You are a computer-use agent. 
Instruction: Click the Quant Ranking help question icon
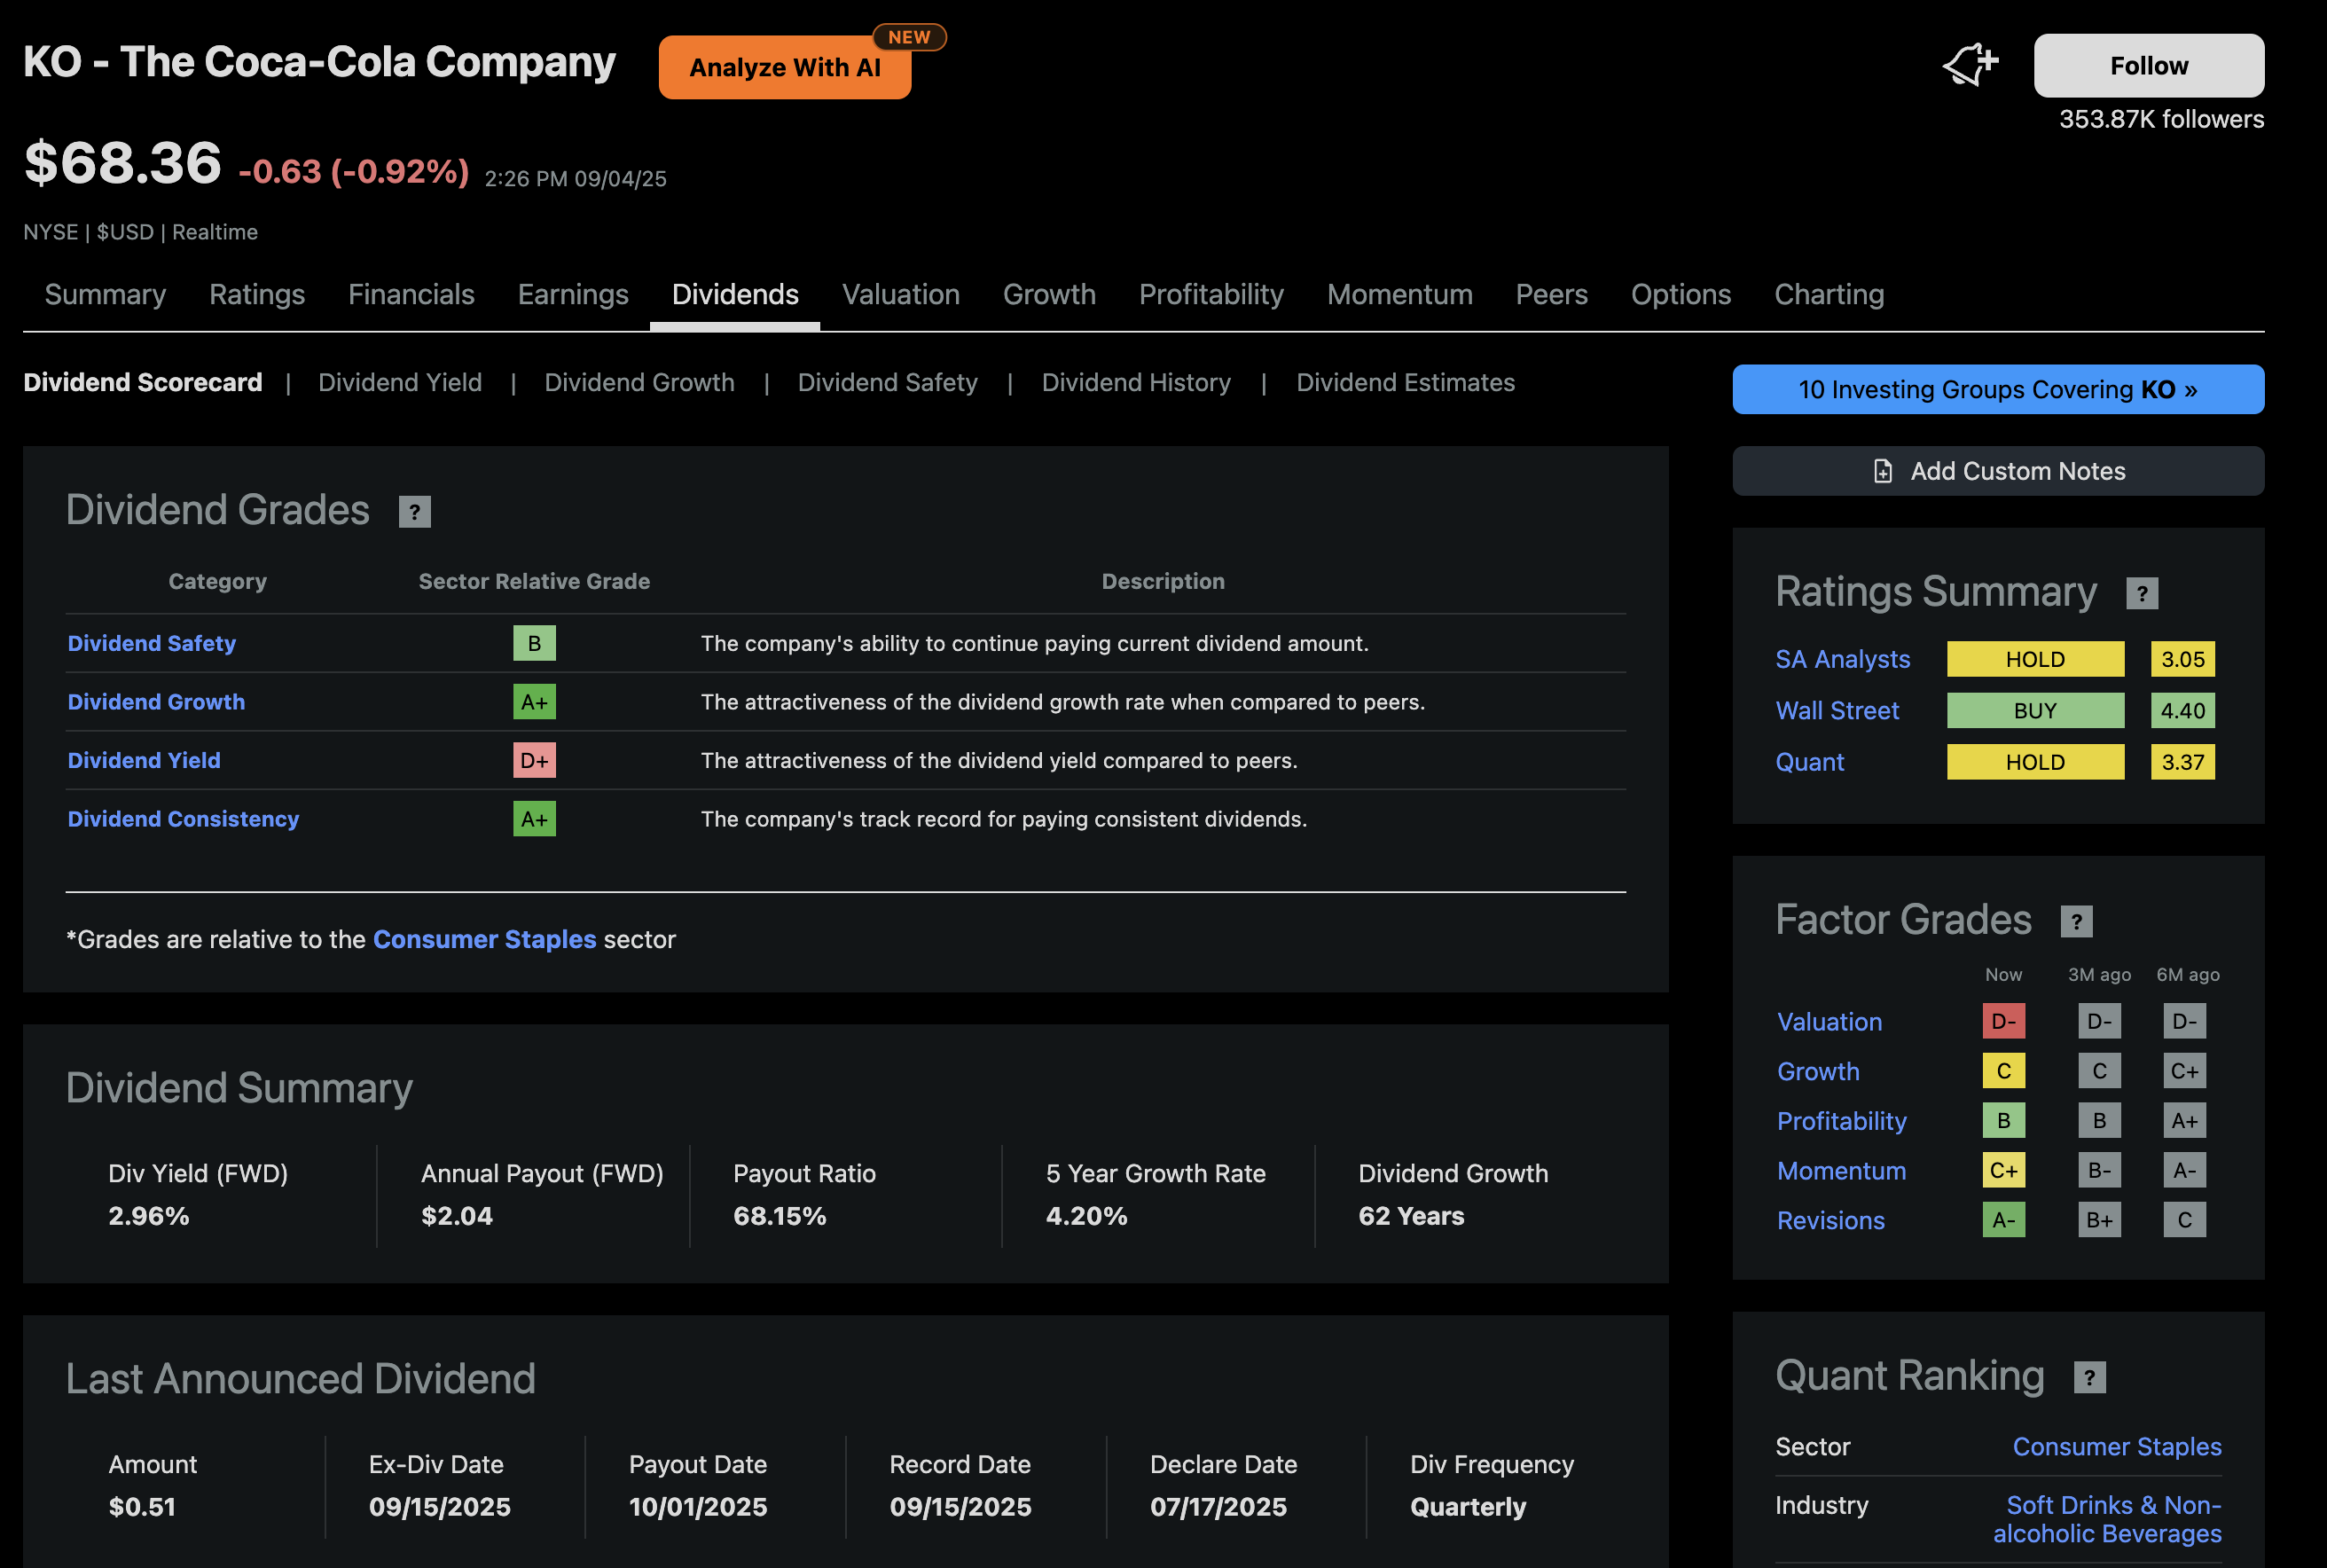point(2089,1377)
